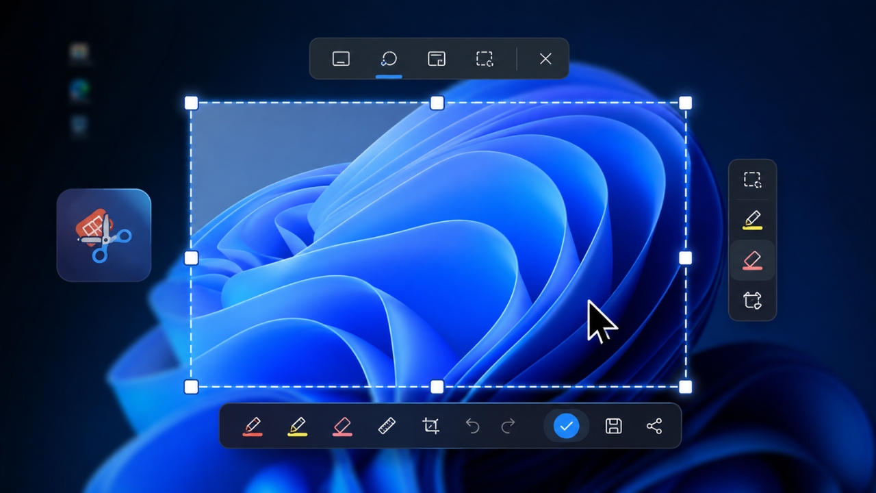Save the snip with floppy disk icon

(614, 427)
